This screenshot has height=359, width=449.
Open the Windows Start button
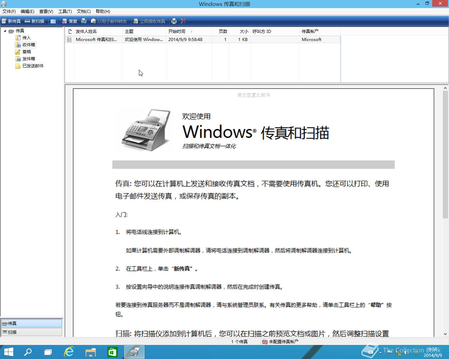8,352
